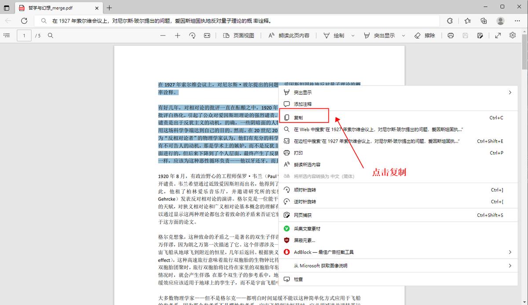Toggle the fit-to-width view control
528x305 pixels.
pos(207,35)
